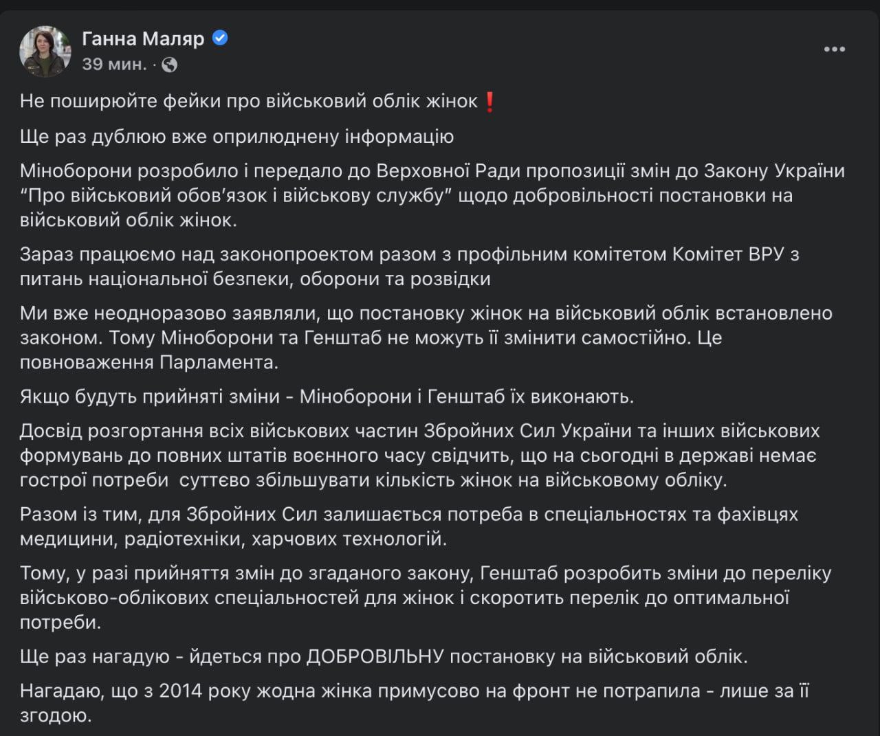Click the "39 мин." post timestamp
880x736 pixels.
pyautogui.click(x=114, y=65)
